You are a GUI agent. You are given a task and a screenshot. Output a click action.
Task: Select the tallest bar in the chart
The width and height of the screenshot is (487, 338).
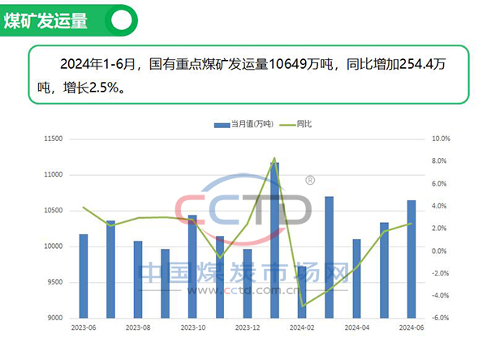point(275,239)
